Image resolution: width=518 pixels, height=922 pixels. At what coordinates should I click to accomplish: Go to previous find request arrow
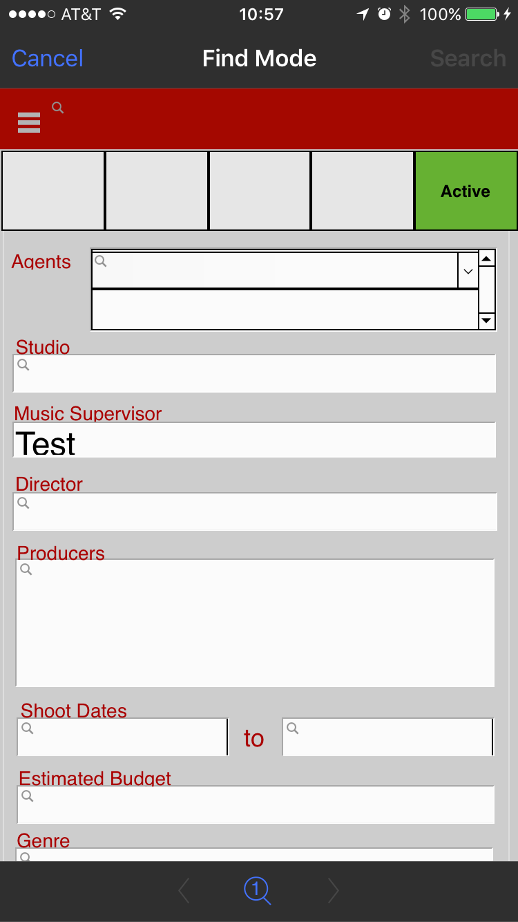pyautogui.click(x=184, y=891)
